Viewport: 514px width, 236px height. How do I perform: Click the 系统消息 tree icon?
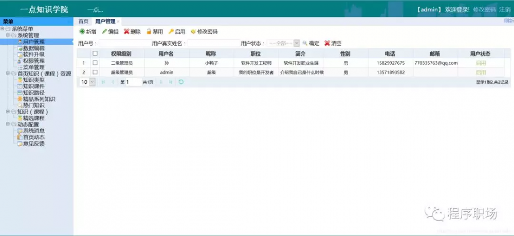click(x=20, y=131)
